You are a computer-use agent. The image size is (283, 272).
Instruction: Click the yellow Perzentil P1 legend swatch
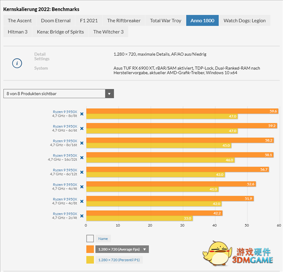[x=90, y=260]
